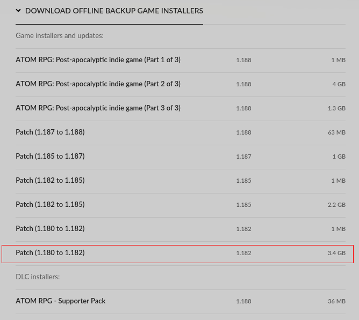
Task: Click the 1 GB size of Patch 1.185 to 1.187
Action: point(339,157)
